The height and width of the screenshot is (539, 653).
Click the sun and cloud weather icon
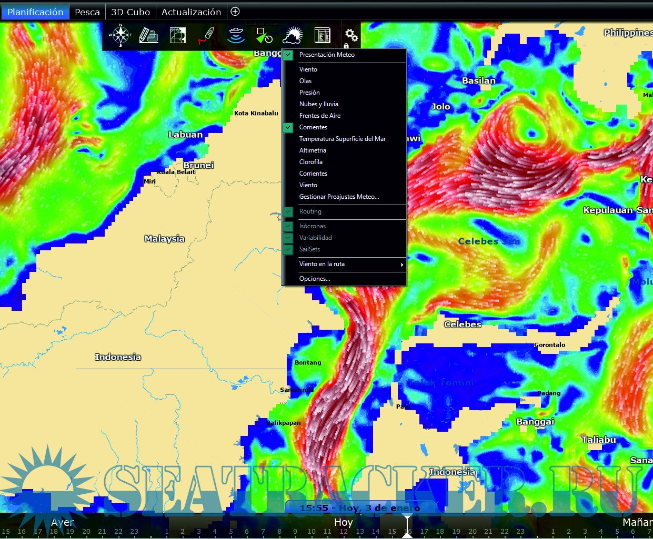[x=293, y=35]
